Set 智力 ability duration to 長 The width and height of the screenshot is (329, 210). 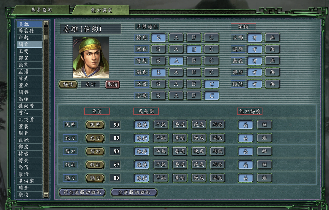tap(245, 151)
